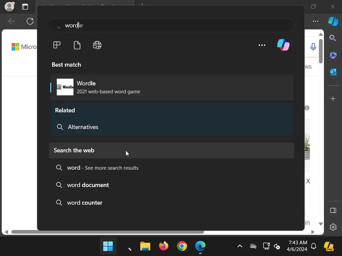Open Edge sidebar settings gear
This screenshot has height=256, width=342.
333,227
